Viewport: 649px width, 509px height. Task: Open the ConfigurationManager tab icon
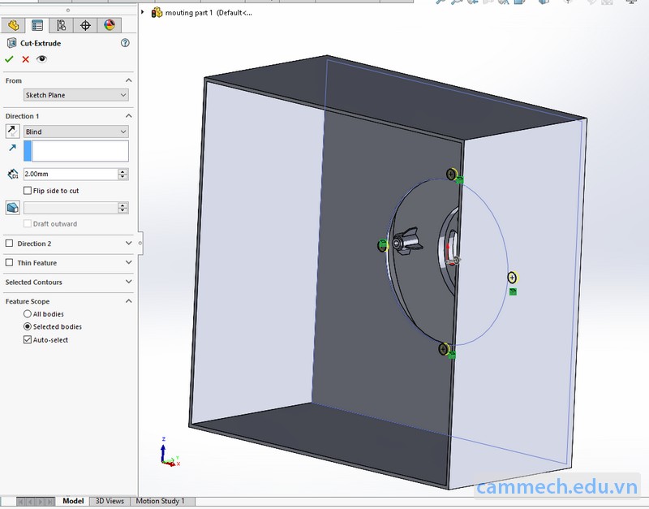[x=60, y=25]
